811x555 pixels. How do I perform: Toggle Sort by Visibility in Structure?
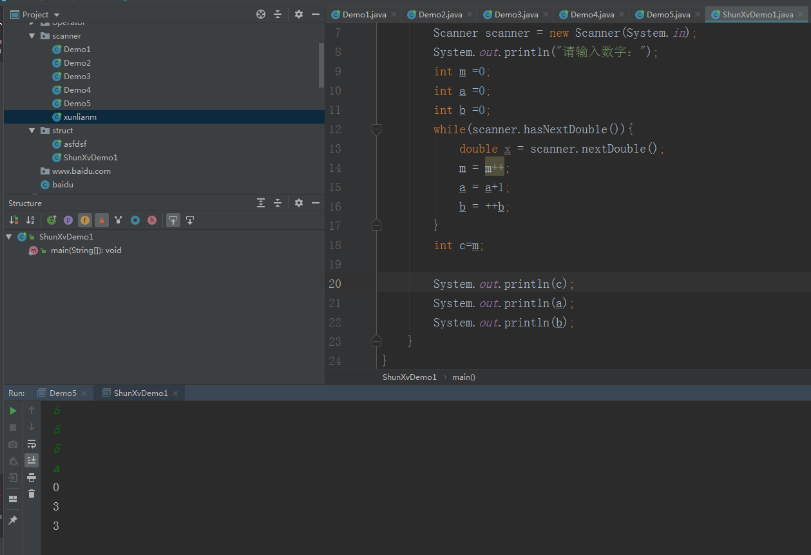click(14, 220)
